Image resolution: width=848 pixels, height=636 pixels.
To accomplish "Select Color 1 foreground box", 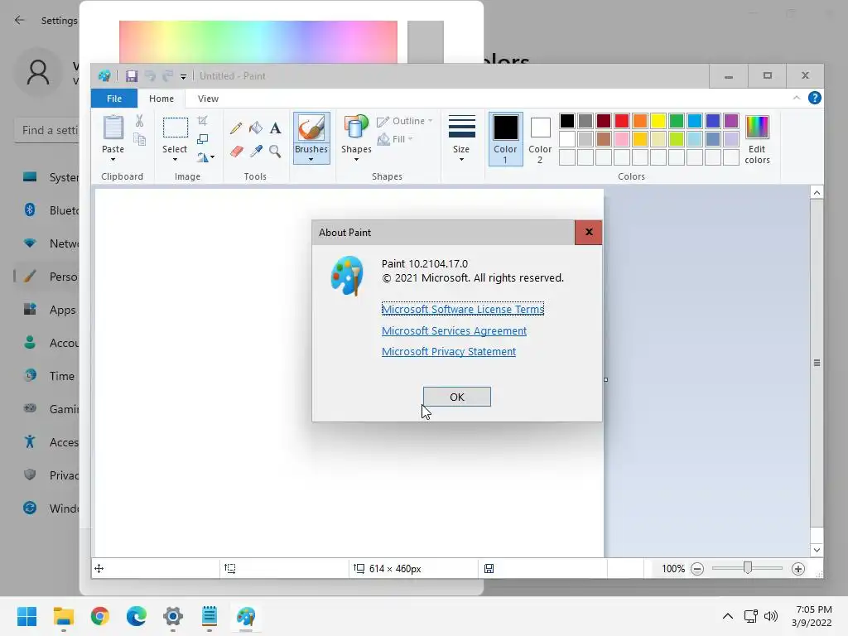I will pos(506,139).
